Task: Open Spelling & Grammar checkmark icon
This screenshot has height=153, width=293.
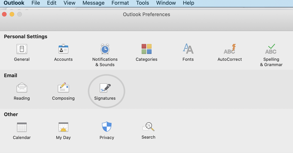Action: coord(271,49)
